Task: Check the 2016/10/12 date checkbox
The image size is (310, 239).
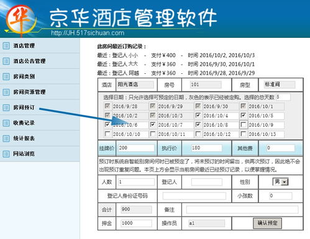Action: [198, 134]
